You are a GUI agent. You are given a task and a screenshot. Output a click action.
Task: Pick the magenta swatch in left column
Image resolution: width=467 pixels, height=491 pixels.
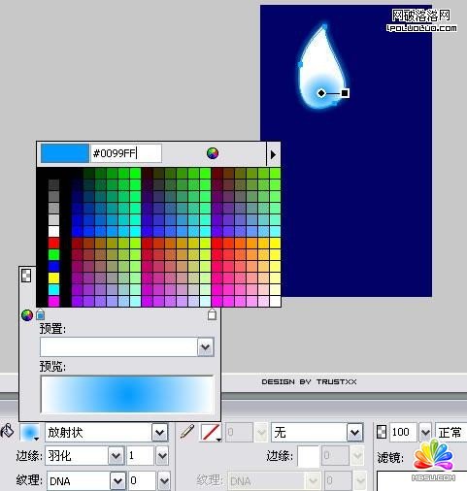pyautogui.click(x=53, y=301)
